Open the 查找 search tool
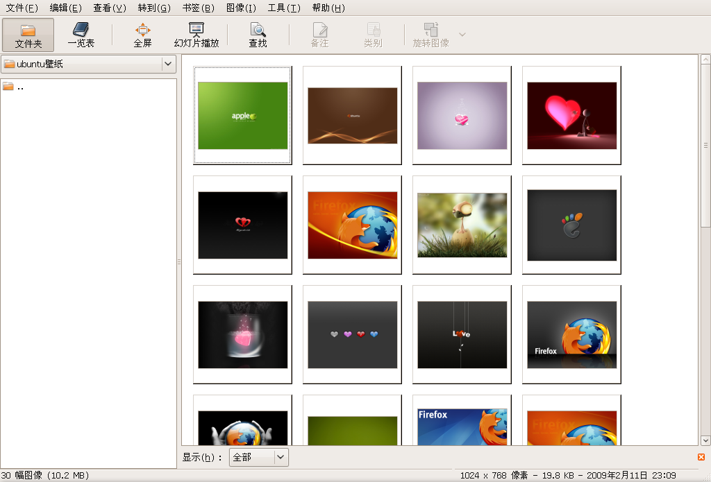 pos(258,35)
